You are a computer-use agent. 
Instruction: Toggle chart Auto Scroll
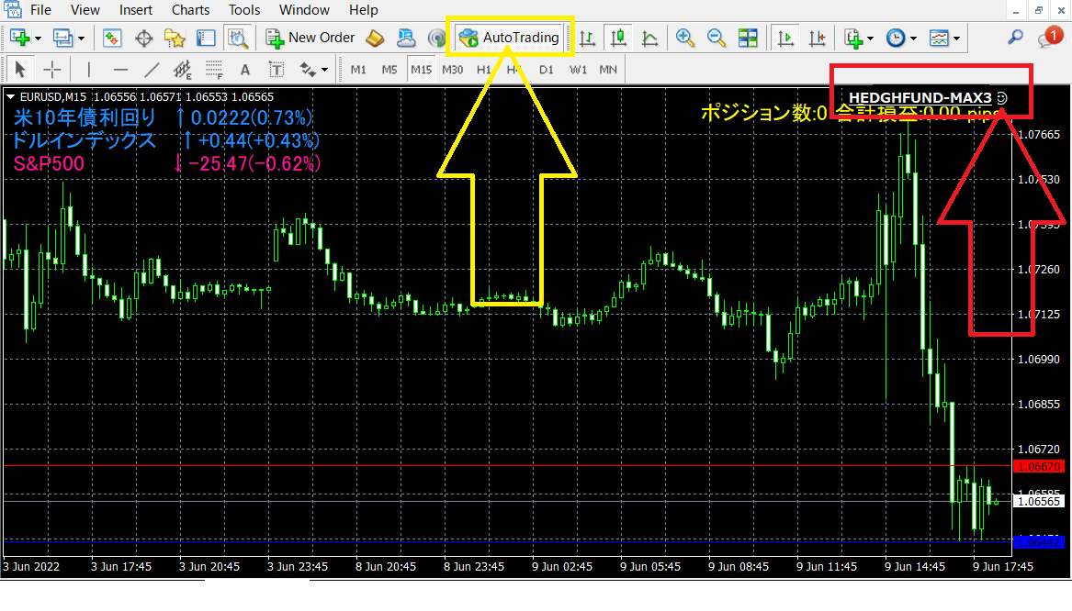pos(785,39)
